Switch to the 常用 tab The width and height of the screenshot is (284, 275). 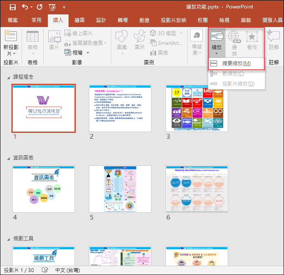click(36, 20)
